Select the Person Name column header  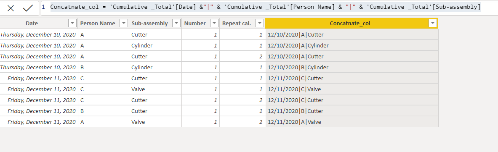[x=98, y=24]
